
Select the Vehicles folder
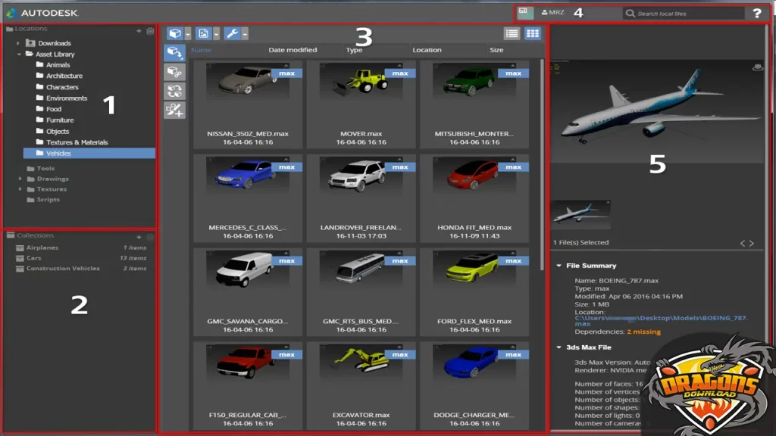(x=89, y=153)
